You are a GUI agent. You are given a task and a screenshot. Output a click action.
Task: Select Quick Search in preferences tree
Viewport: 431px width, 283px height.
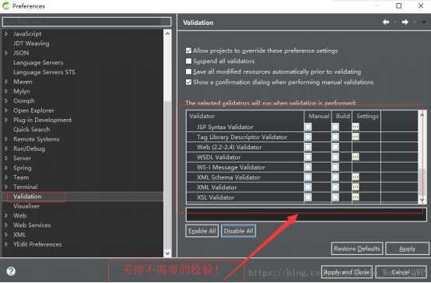click(32, 129)
